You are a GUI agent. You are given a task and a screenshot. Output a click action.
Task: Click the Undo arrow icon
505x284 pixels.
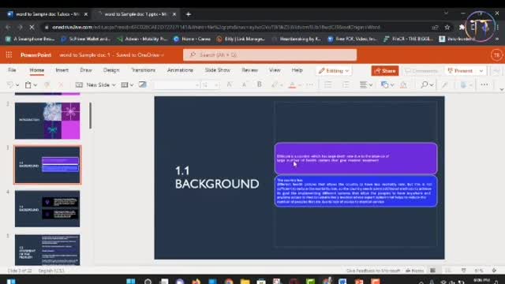(10, 84)
